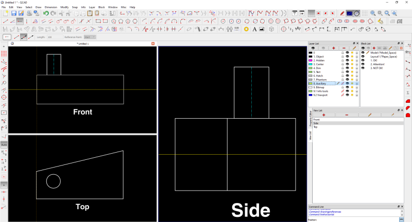Select the Ellipse drawing tool

(324, 21)
